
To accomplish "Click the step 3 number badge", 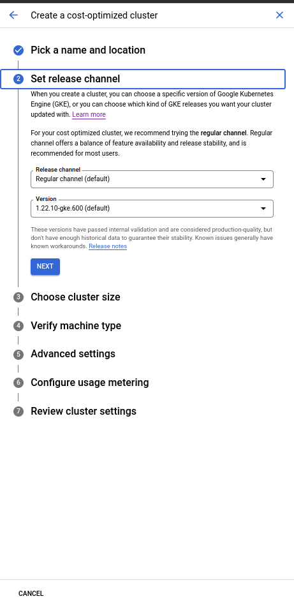I will [18, 297].
